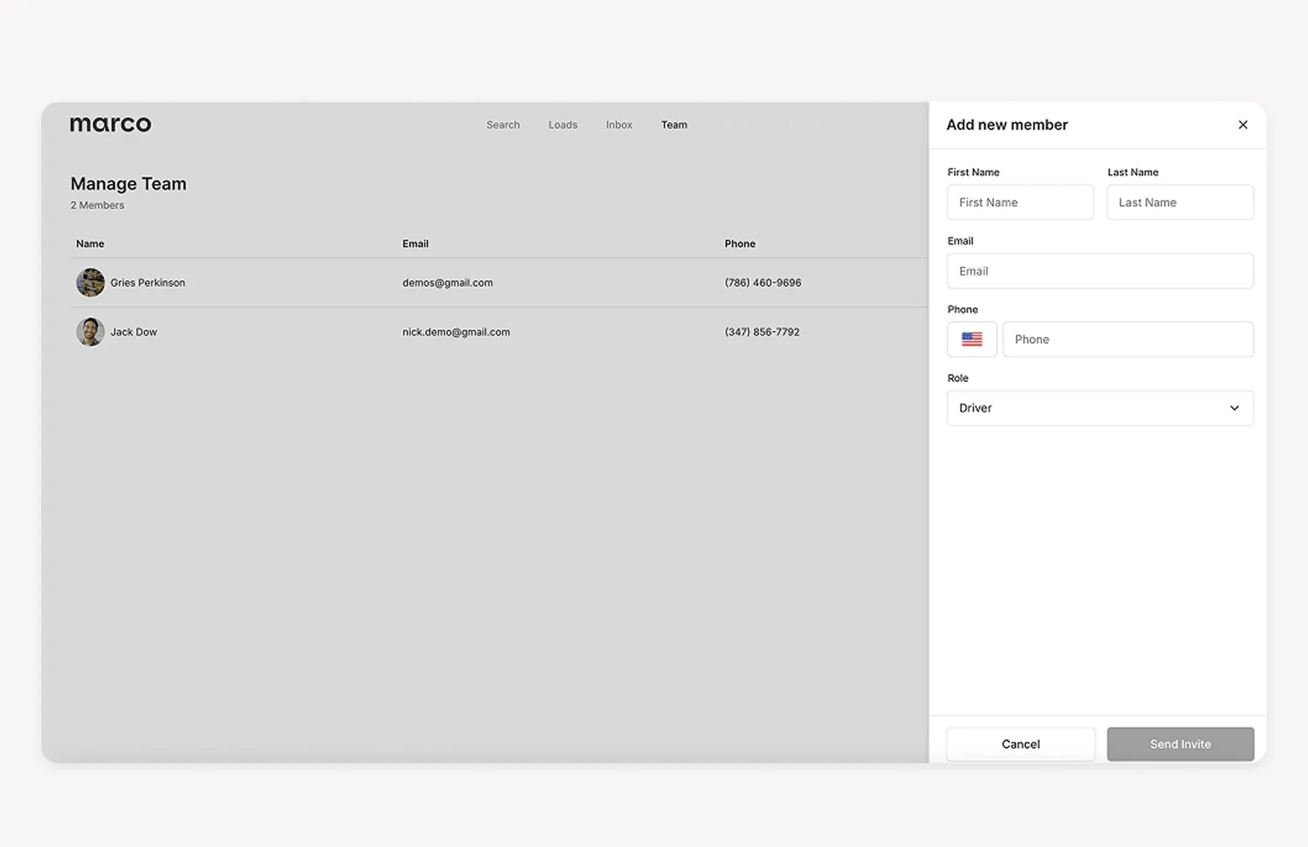The width and height of the screenshot is (1308, 847).
Task: Click phone number (786) 460-9696
Action: pos(763,282)
